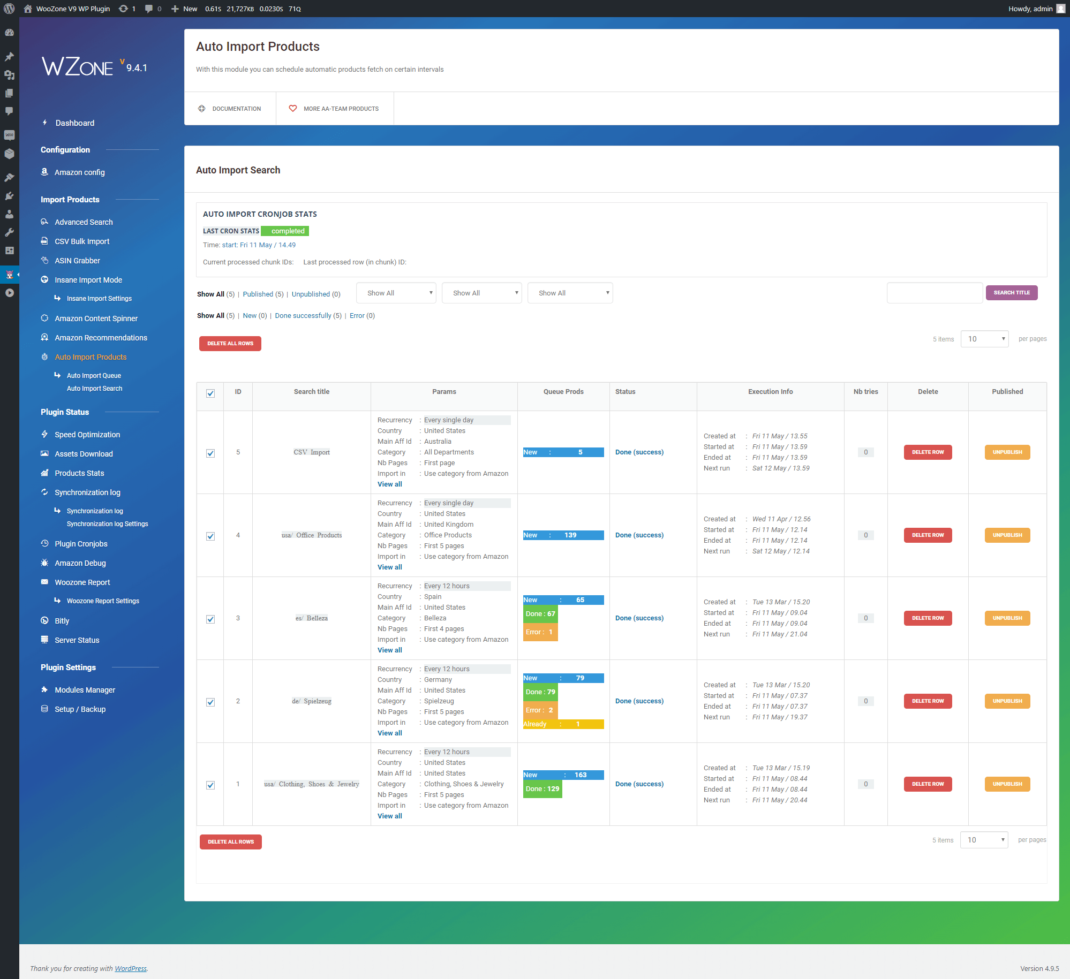Filter by Published (5) link
Viewport: 1070px width, 979px height.
263,294
